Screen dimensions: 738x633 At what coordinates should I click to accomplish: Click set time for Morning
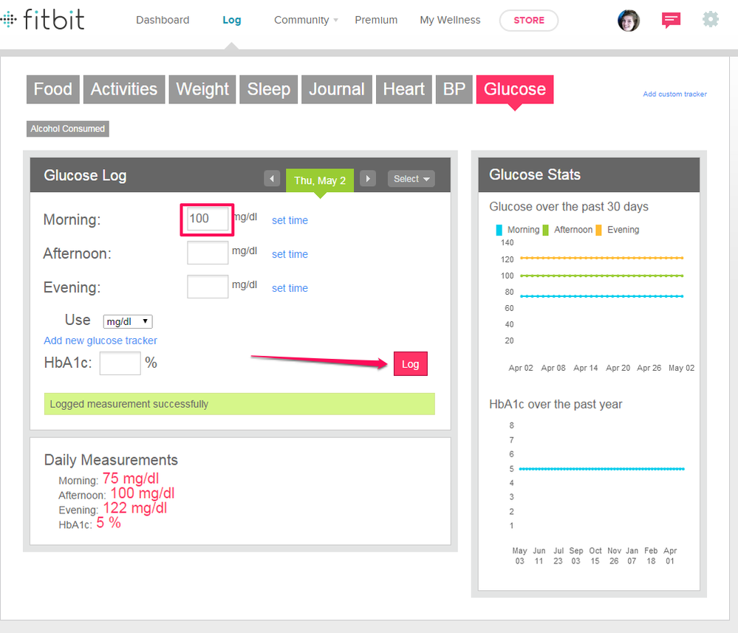tap(290, 220)
